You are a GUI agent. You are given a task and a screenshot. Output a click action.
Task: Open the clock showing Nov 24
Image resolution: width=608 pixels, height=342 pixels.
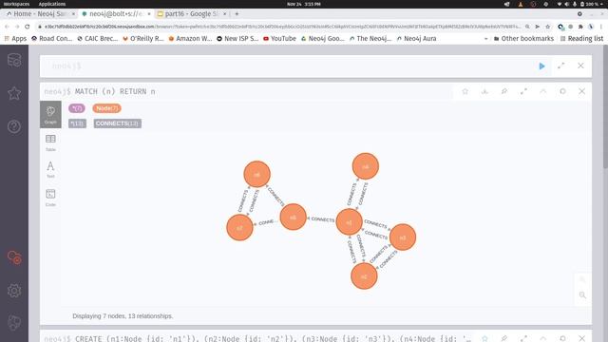point(304,4)
